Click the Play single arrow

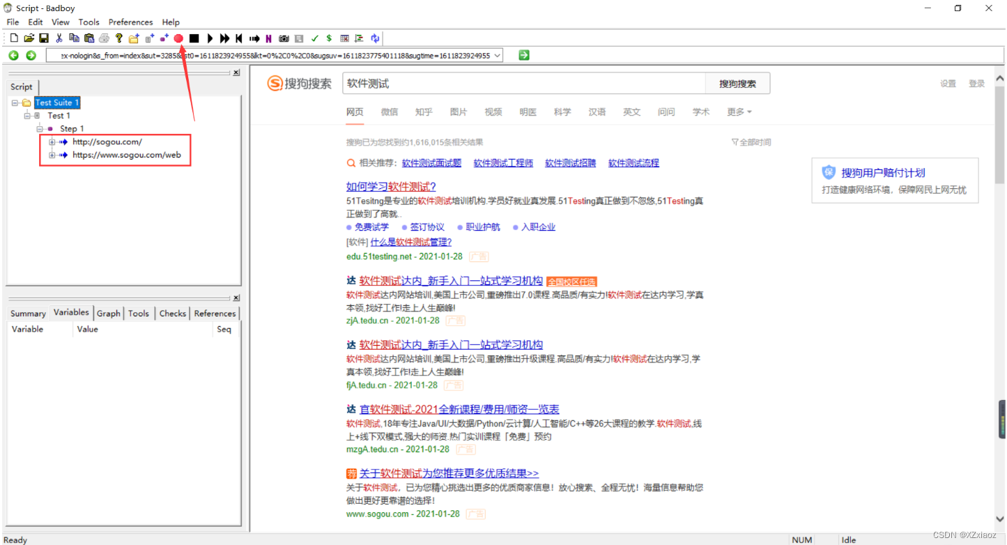tap(210, 38)
